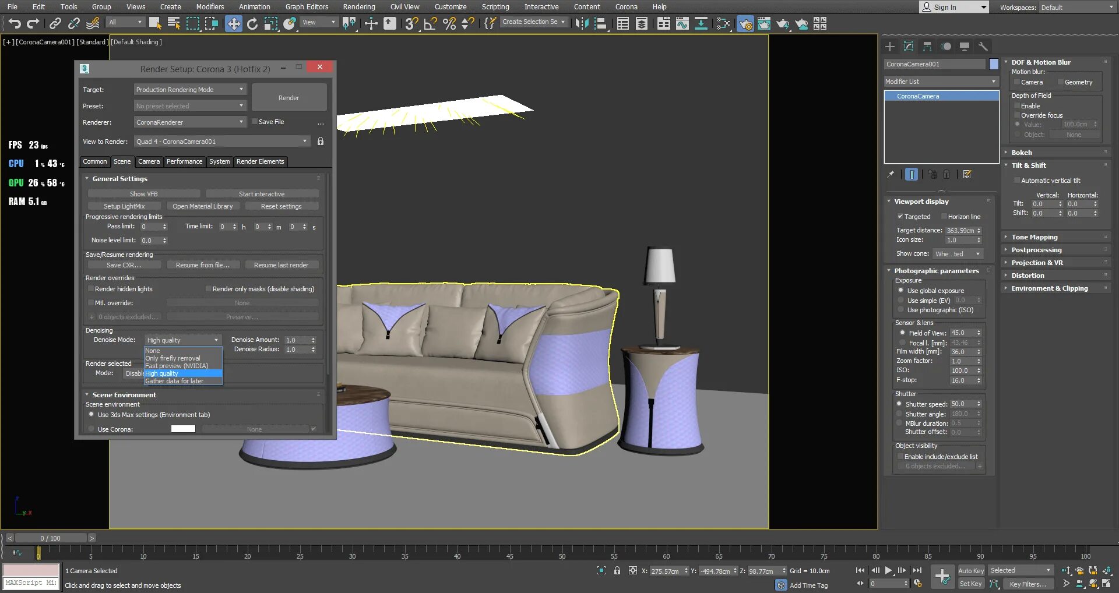Open the Utilities wrench panel

[x=983, y=47]
